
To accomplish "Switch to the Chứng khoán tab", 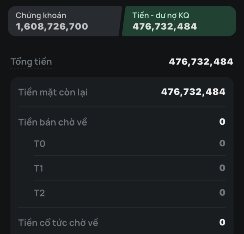I will [65, 21].
